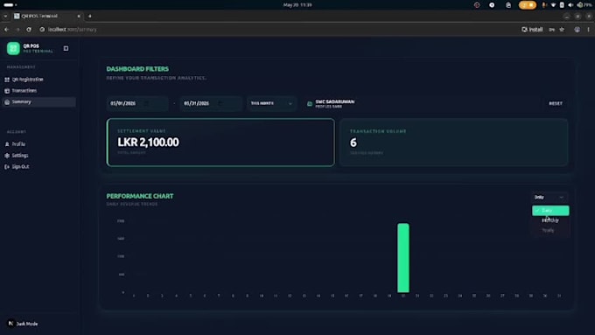Viewport: 595px width, 335px height.
Task: Select the checked Daily option
Action: 550,211
